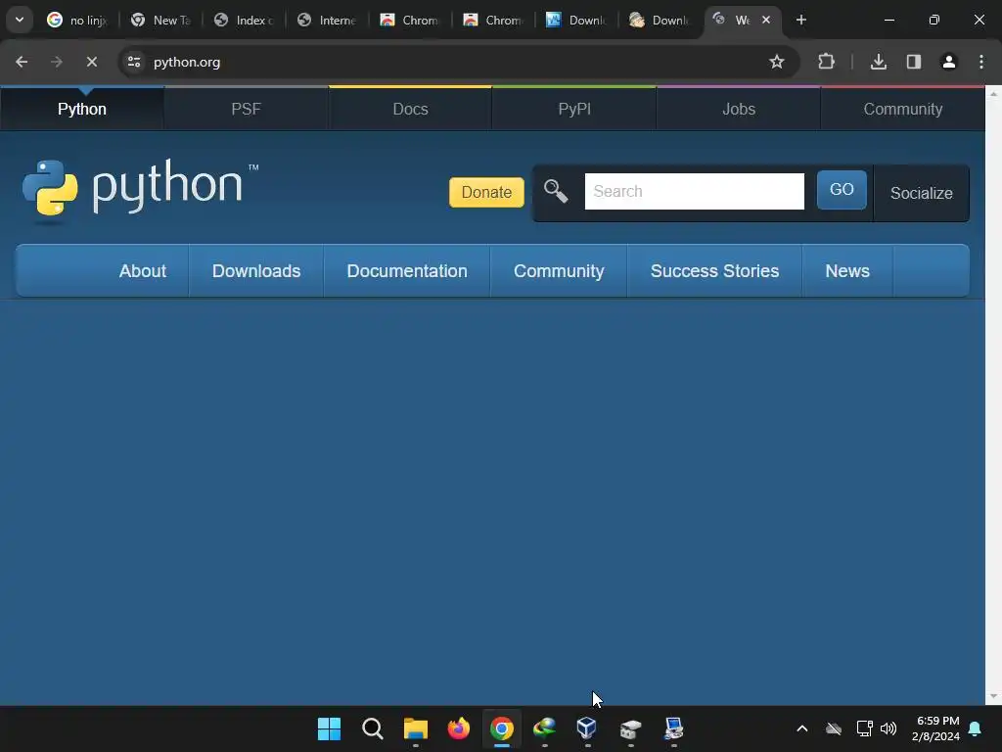This screenshot has height=752, width=1002.
Task: Select the Jobs top navigation tab
Action: pos(739,109)
